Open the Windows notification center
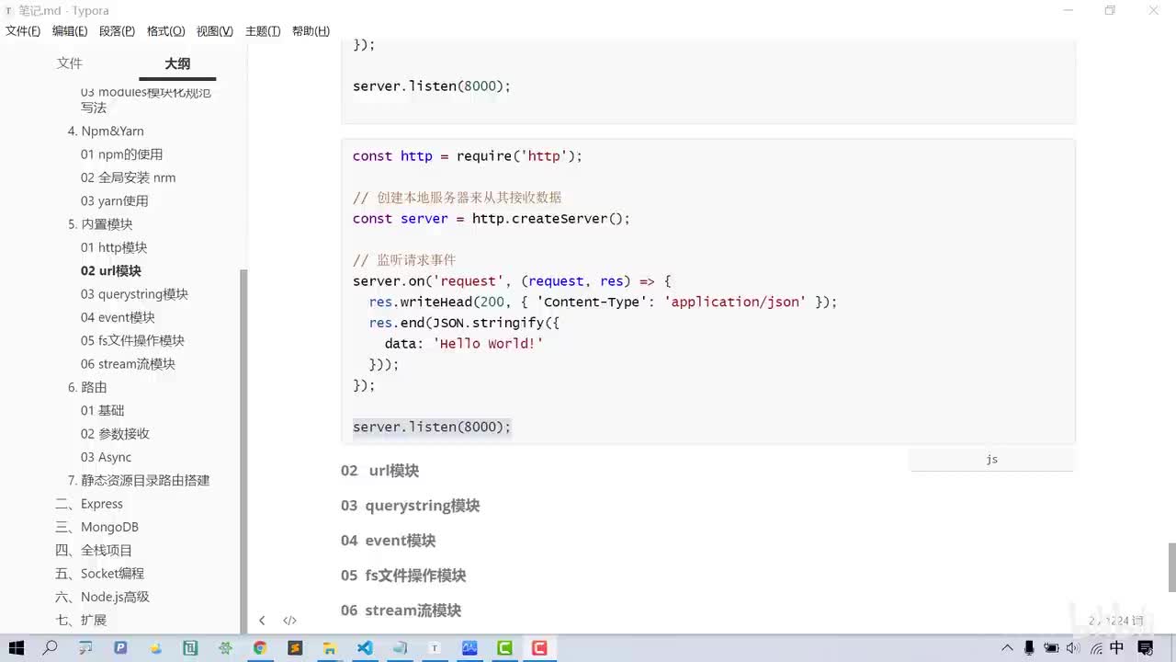 tap(1146, 647)
